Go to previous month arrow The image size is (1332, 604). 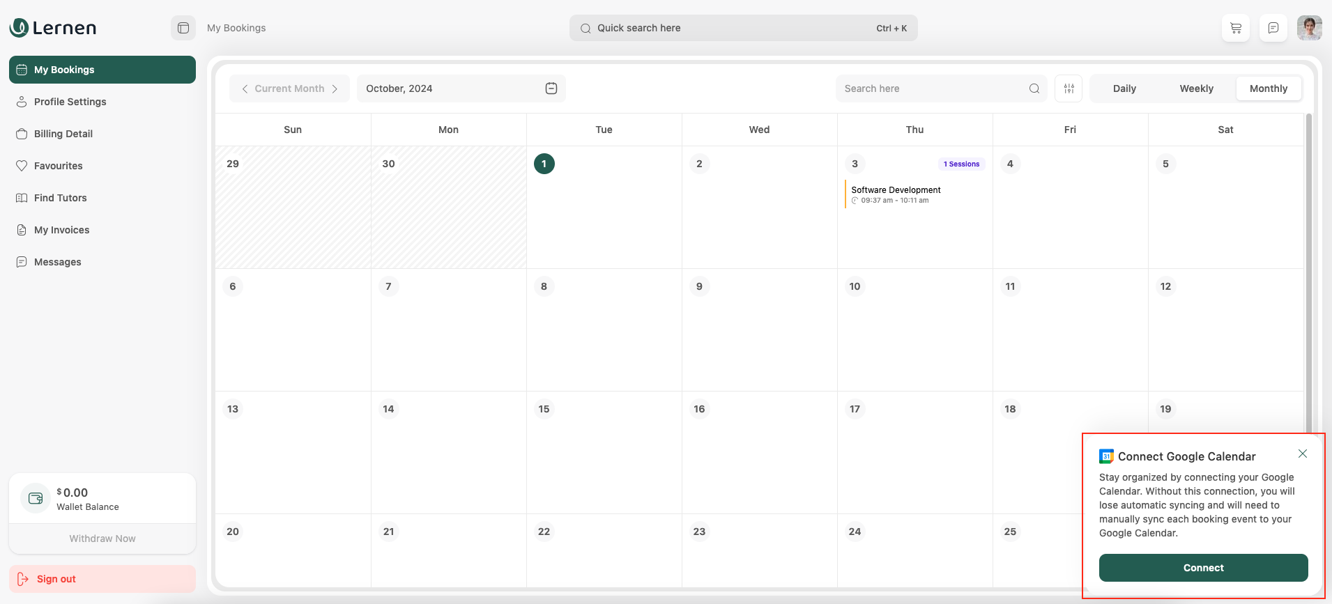[245, 88]
